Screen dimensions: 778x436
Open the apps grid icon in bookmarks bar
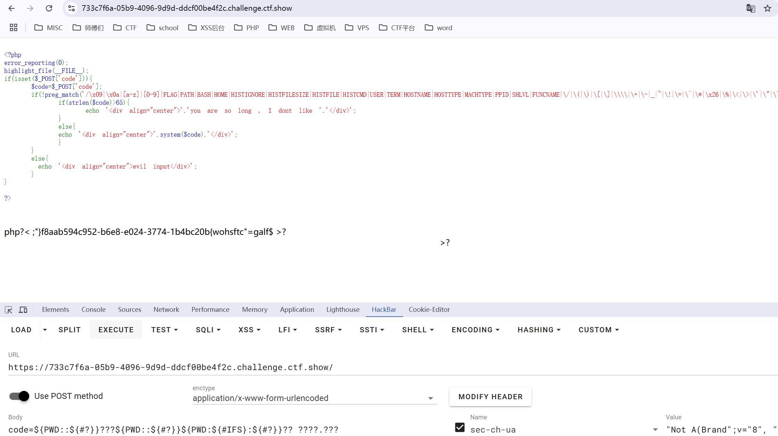tap(14, 28)
